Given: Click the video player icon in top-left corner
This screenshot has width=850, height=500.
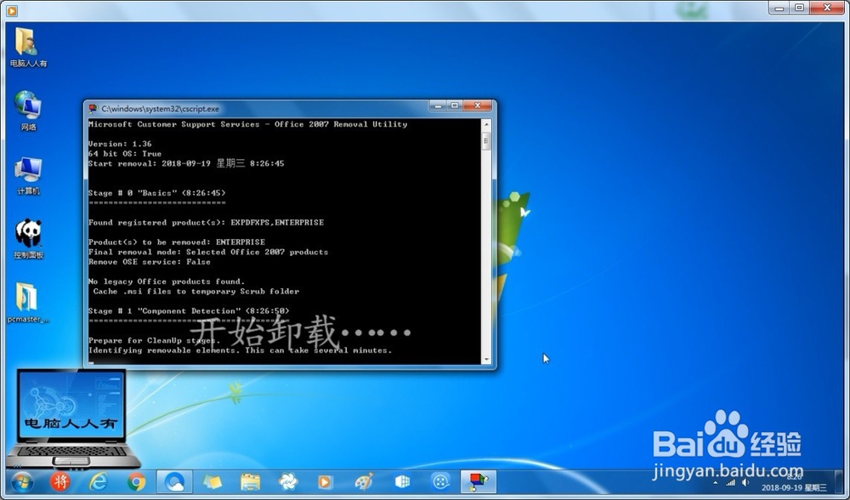Looking at the screenshot, I should click(11, 10).
